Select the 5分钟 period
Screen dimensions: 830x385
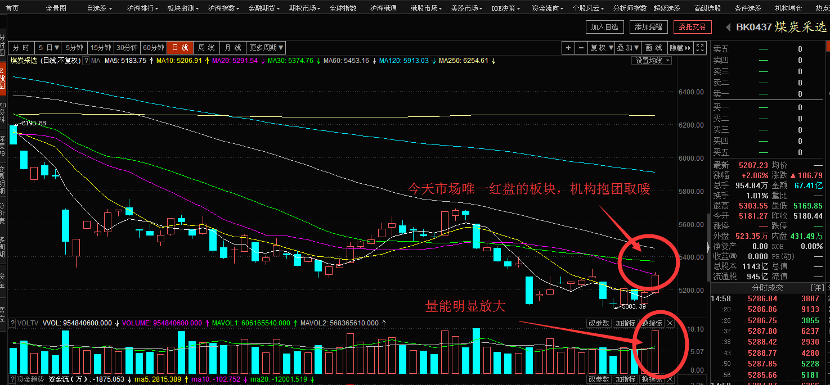click(x=74, y=48)
